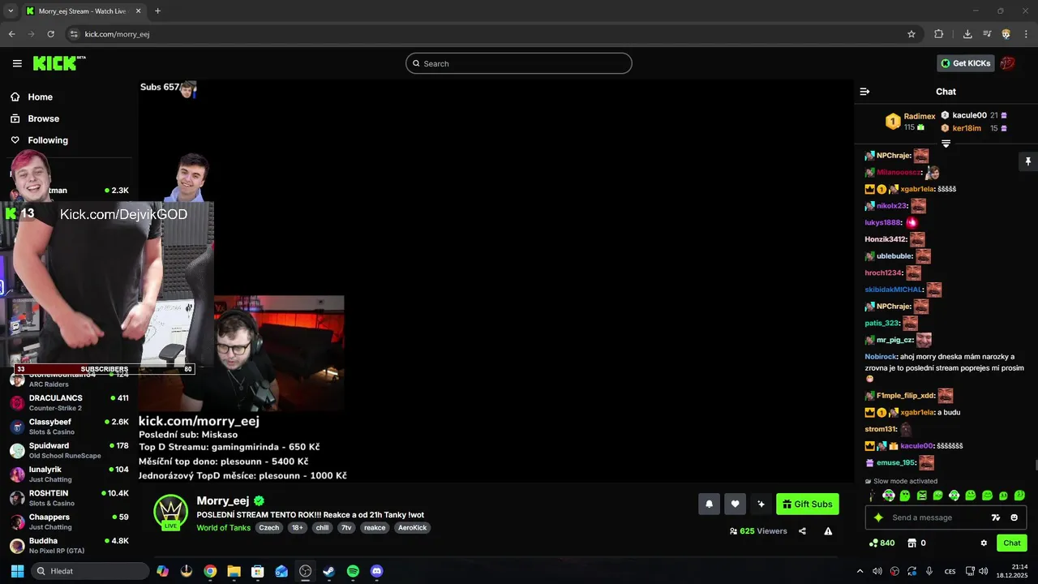Open a new browser tab
1038x584 pixels.
click(157, 11)
